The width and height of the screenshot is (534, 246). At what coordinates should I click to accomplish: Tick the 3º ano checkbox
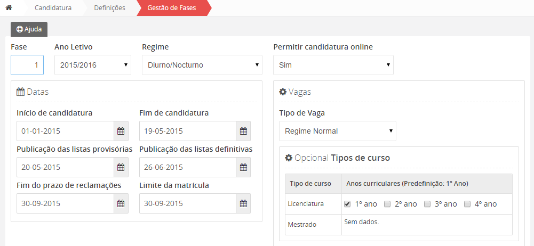pos(428,204)
